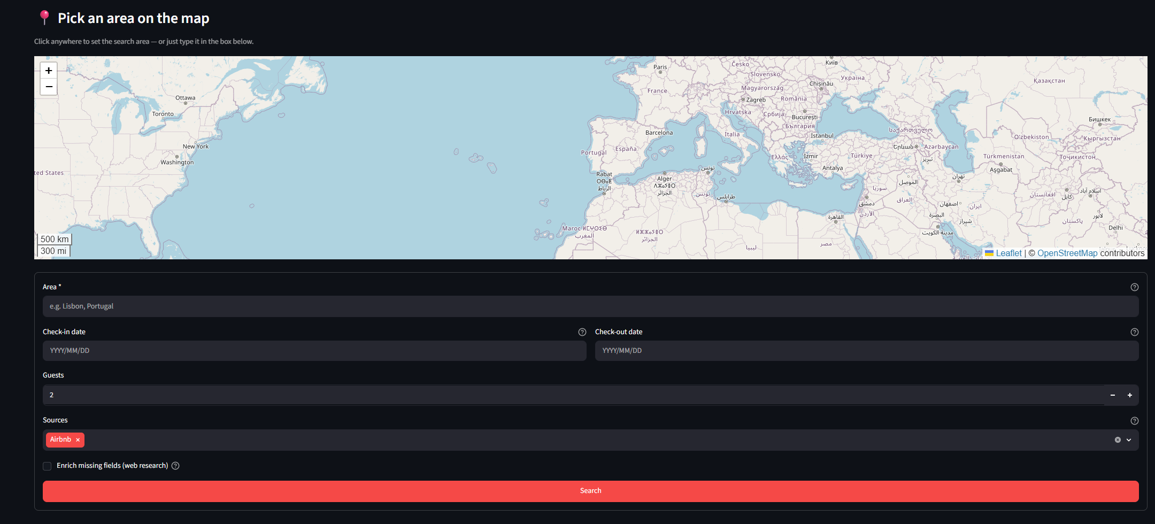Image resolution: width=1155 pixels, height=524 pixels.
Task: Increase the guest count
Action: click(x=1130, y=395)
